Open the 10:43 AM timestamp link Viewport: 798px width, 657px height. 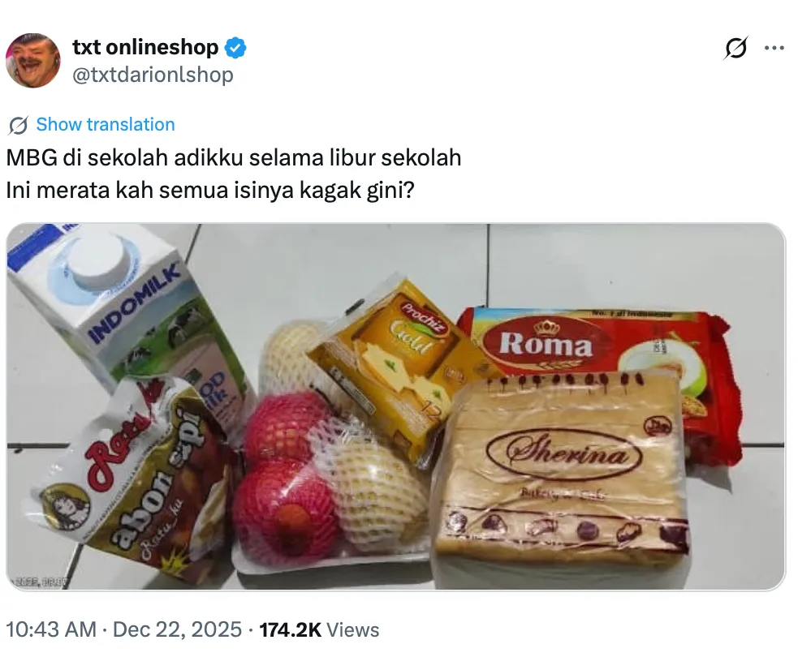pyautogui.click(x=51, y=629)
